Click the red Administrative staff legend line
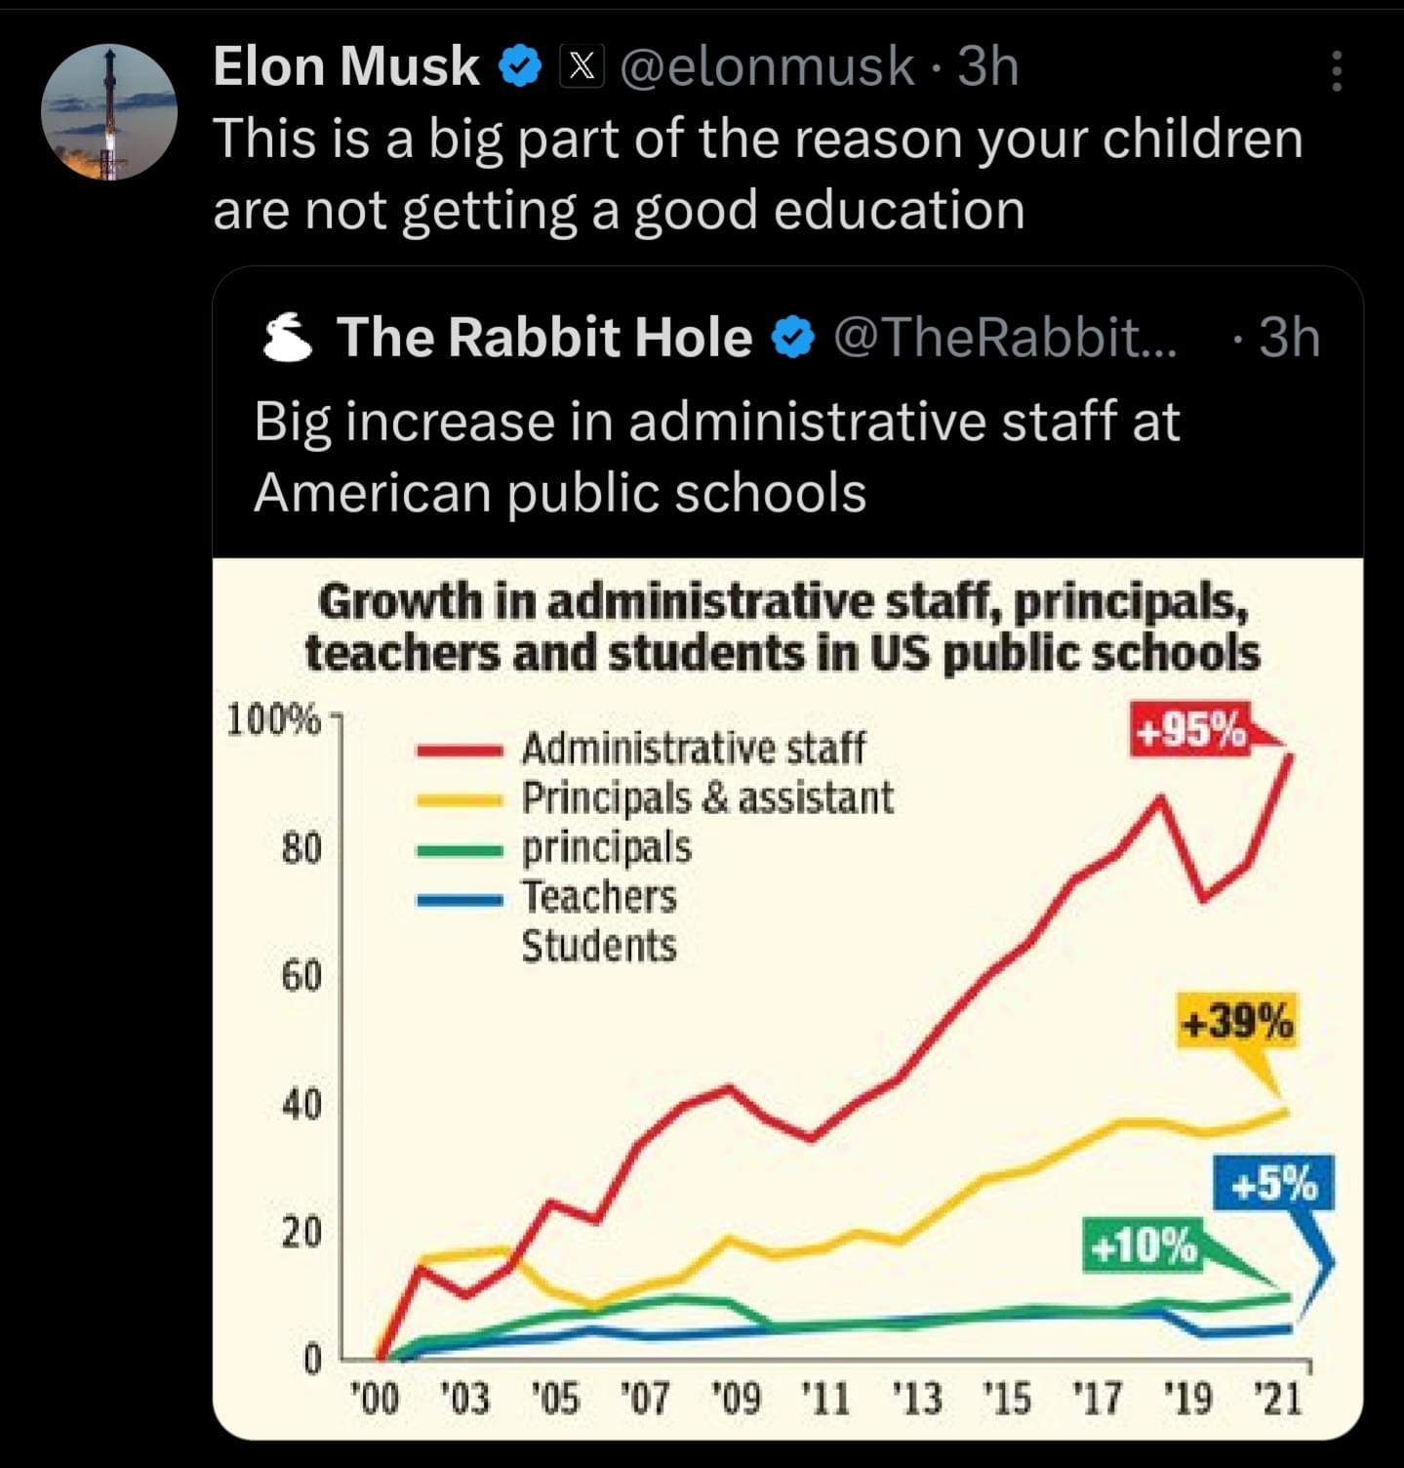Viewport: 1404px width, 1468px height. click(x=459, y=751)
